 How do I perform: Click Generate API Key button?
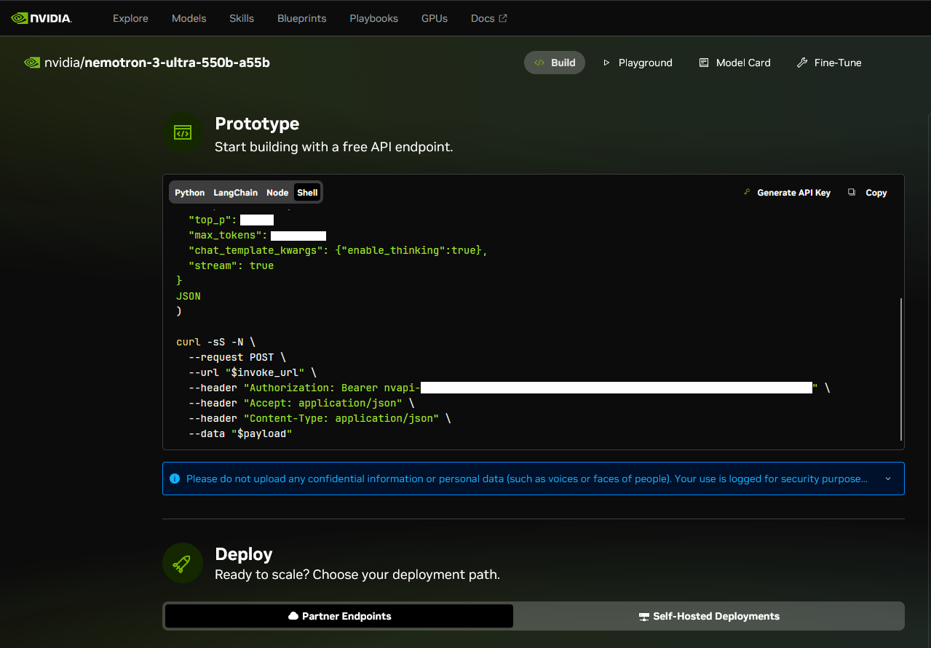pyautogui.click(x=786, y=193)
